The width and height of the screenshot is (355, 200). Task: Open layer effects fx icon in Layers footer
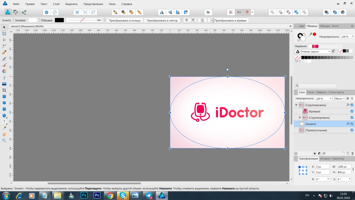(324, 153)
